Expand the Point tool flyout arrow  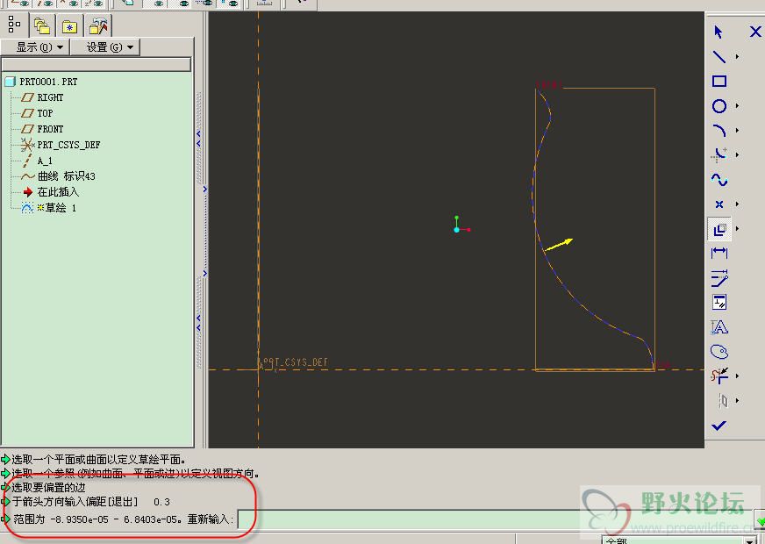(737, 204)
